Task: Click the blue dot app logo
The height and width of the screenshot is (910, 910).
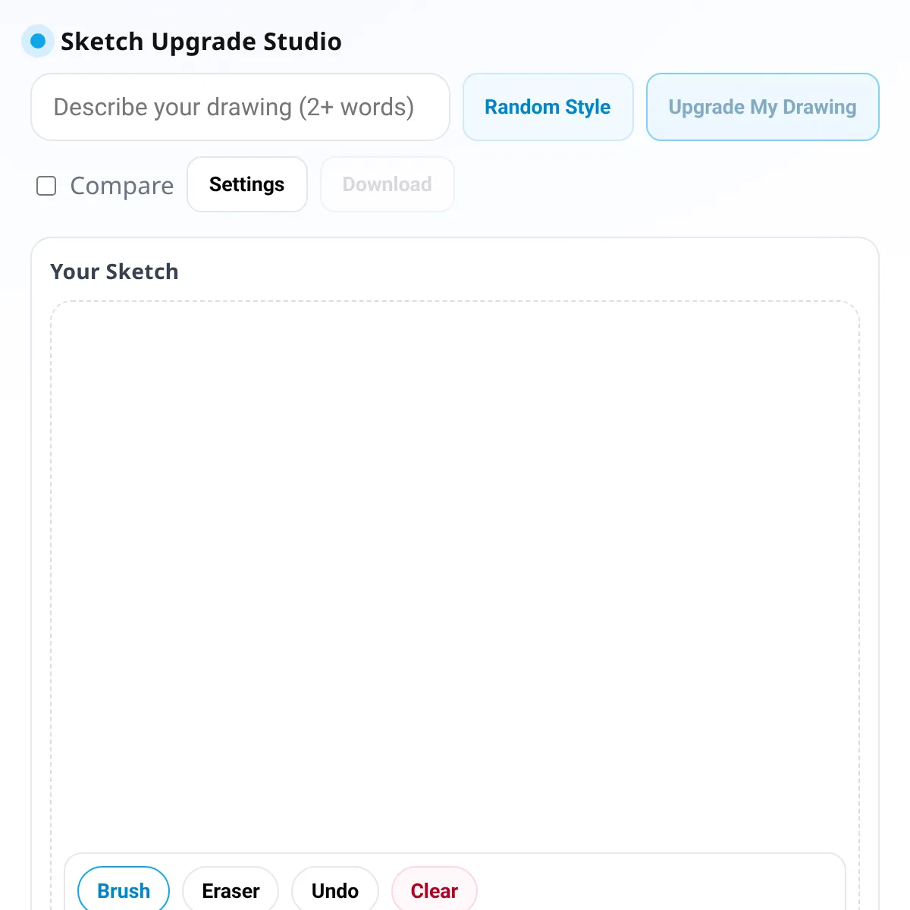Action: (38, 41)
